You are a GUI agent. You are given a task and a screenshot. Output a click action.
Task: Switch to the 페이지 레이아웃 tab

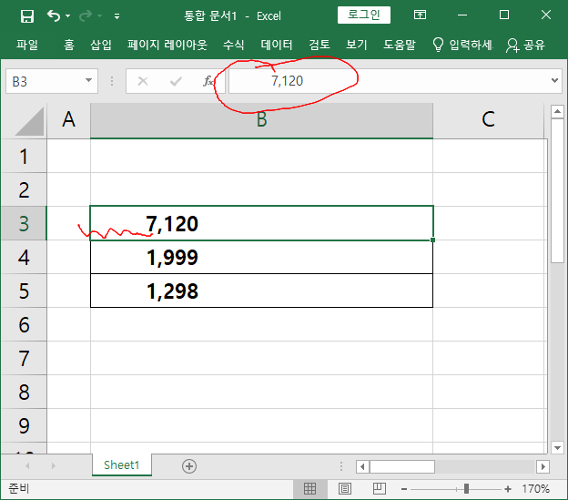pos(167,45)
